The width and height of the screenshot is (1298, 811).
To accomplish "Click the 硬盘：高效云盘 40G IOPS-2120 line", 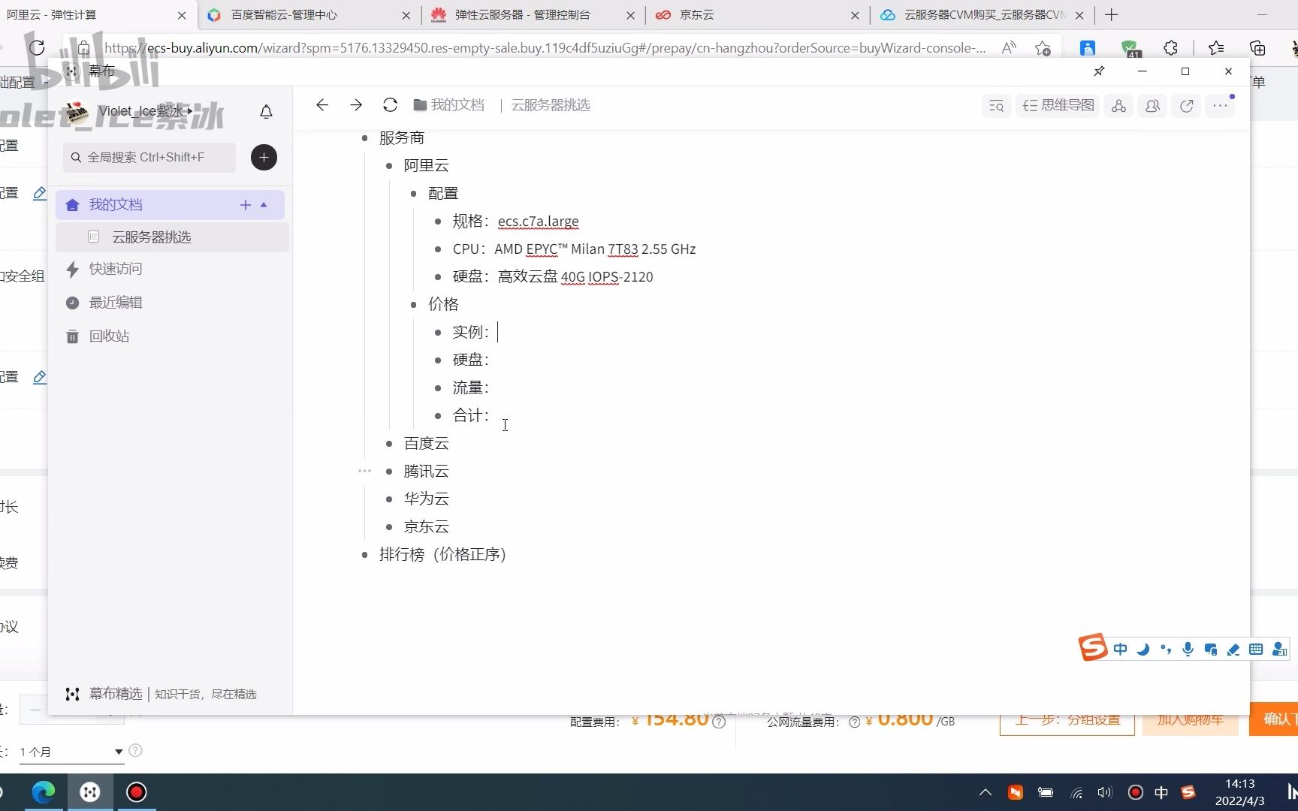I will (x=553, y=277).
